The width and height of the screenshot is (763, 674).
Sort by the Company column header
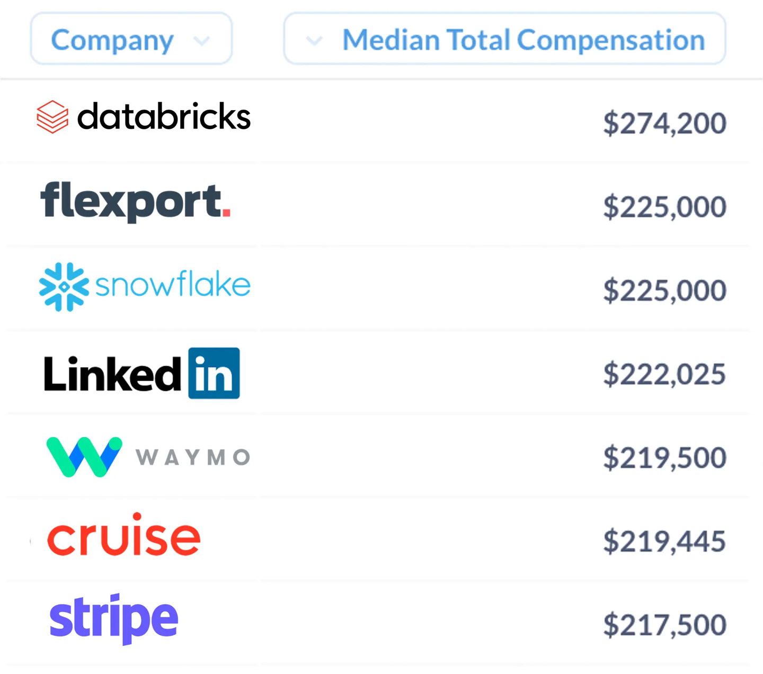[112, 40]
